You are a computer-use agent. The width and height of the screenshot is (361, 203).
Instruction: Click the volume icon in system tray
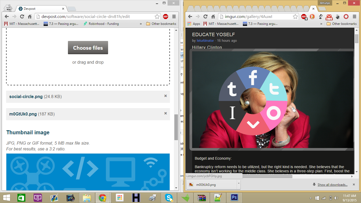tap(336, 198)
